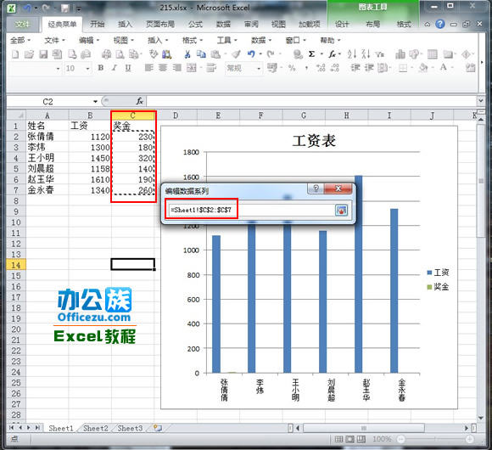
Task: Open the 全部 dropdown menu
Action: 20,40
